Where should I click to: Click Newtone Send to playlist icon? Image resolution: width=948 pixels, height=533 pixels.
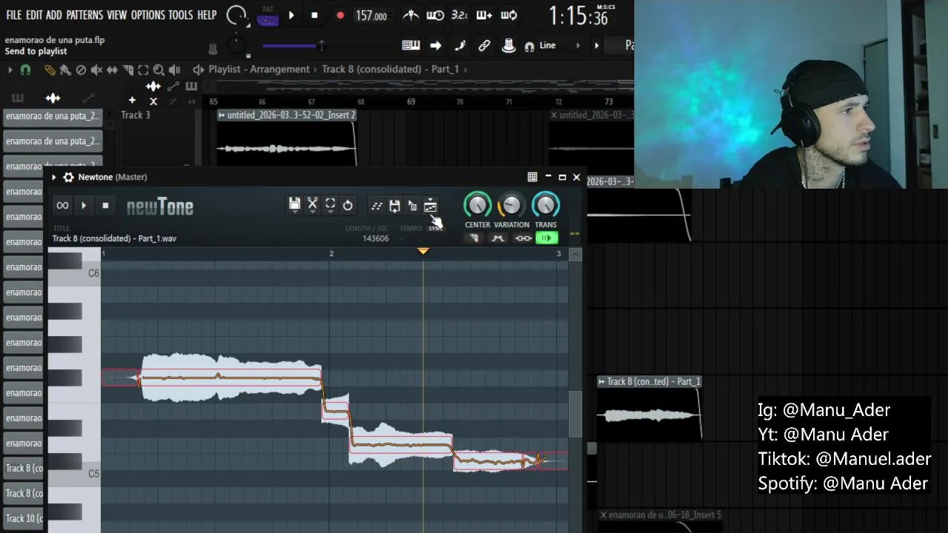coord(430,206)
